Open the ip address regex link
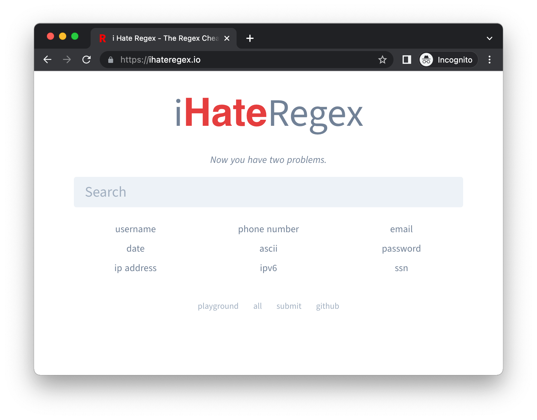The image size is (537, 420). (x=135, y=268)
